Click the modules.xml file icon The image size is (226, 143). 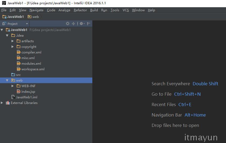tap(19, 63)
